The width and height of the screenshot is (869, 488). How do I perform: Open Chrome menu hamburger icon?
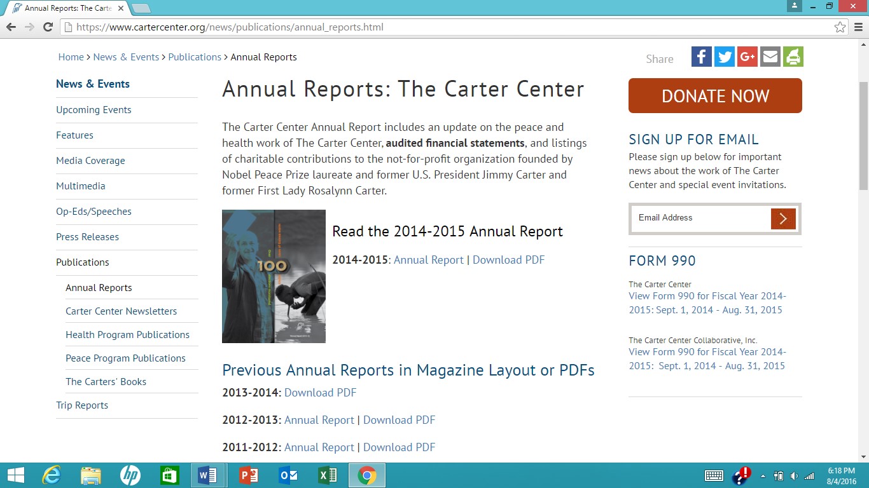pyautogui.click(x=859, y=27)
